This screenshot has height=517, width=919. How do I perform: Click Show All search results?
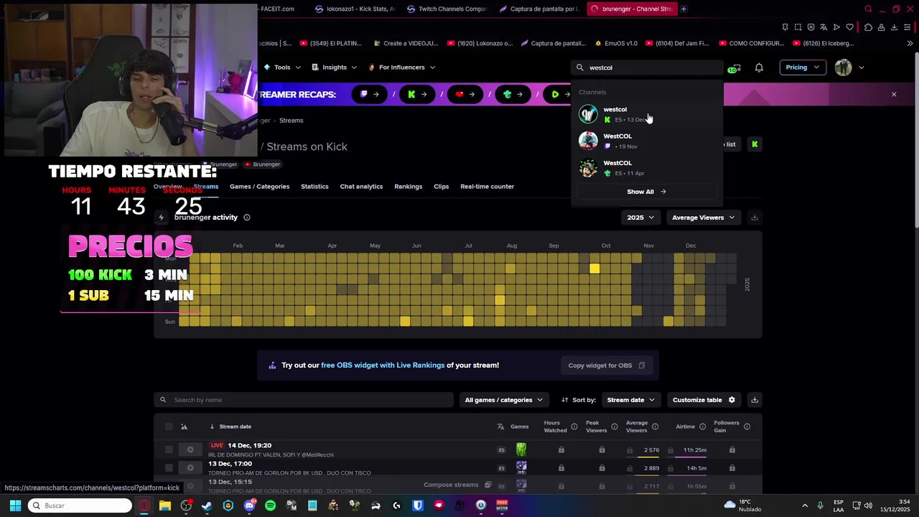coord(646,192)
